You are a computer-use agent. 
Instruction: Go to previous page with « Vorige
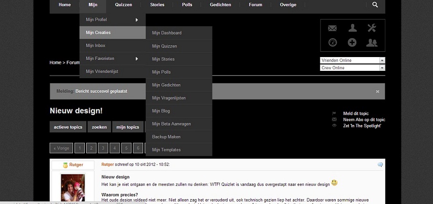[62, 148]
